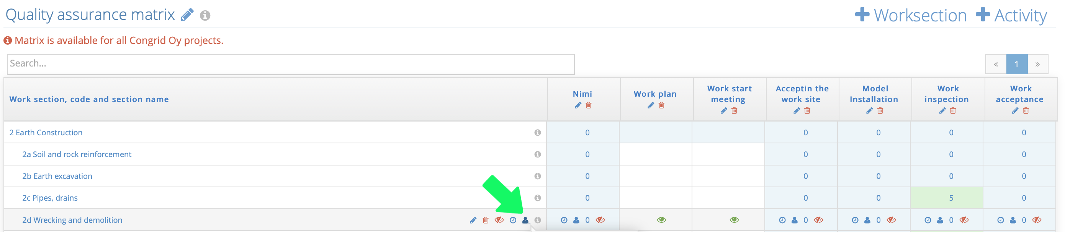Click person icon in Work inspection cell, 2d row
Screen dimensions: 1065x232
(940, 221)
